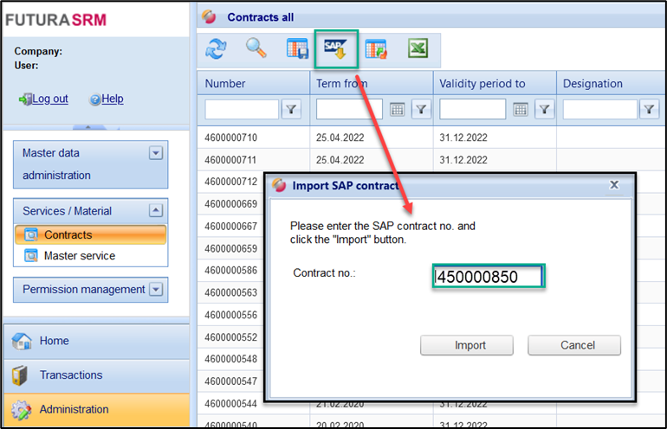Collapse the Services / Material panel
The width and height of the screenshot is (667, 429).
click(x=156, y=210)
